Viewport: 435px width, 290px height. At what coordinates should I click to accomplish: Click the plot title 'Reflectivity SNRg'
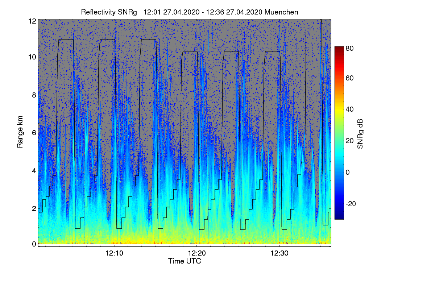[x=109, y=12]
